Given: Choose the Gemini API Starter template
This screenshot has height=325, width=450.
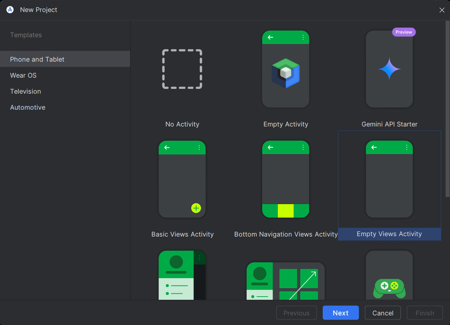Looking at the screenshot, I should point(389,69).
